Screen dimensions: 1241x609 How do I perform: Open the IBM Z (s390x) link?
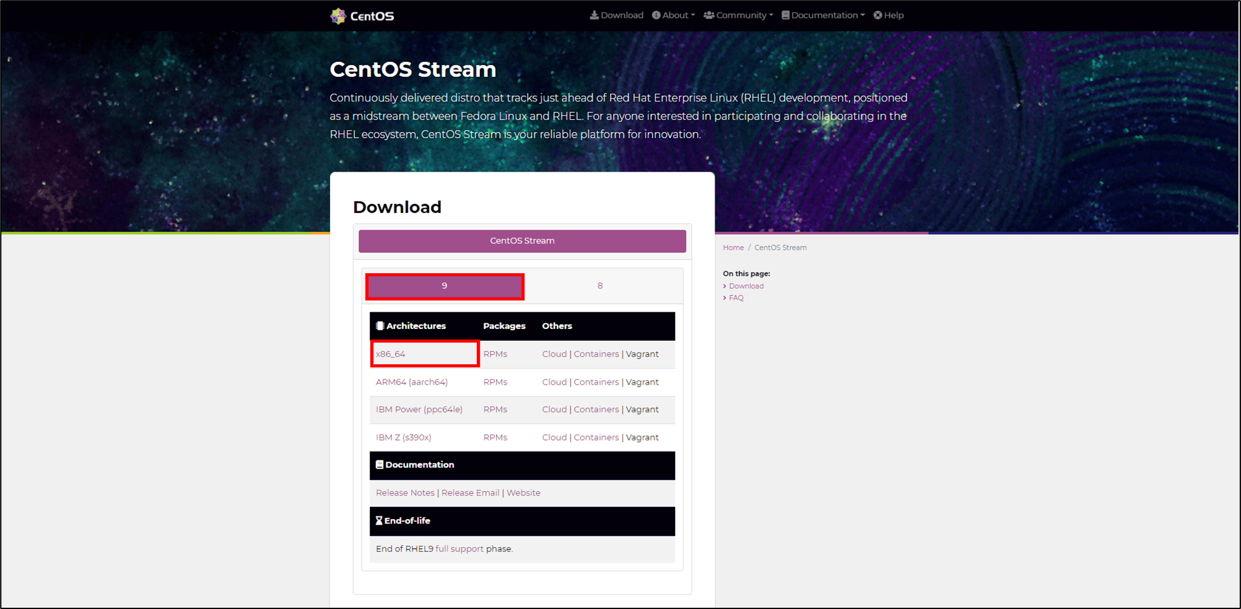(x=404, y=437)
